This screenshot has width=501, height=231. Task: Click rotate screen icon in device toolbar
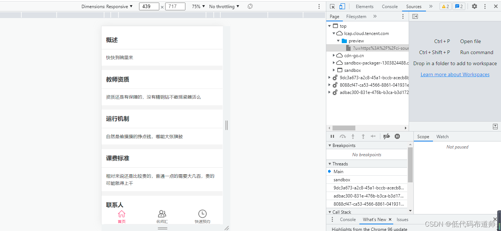[250, 6]
